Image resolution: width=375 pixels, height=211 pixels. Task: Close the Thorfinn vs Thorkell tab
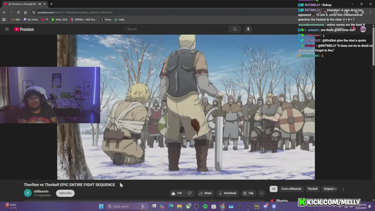click(45, 4)
